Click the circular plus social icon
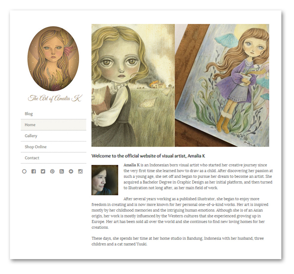 coord(71,171)
